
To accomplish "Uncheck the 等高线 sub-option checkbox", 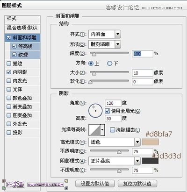I will (x=14, y=46).
